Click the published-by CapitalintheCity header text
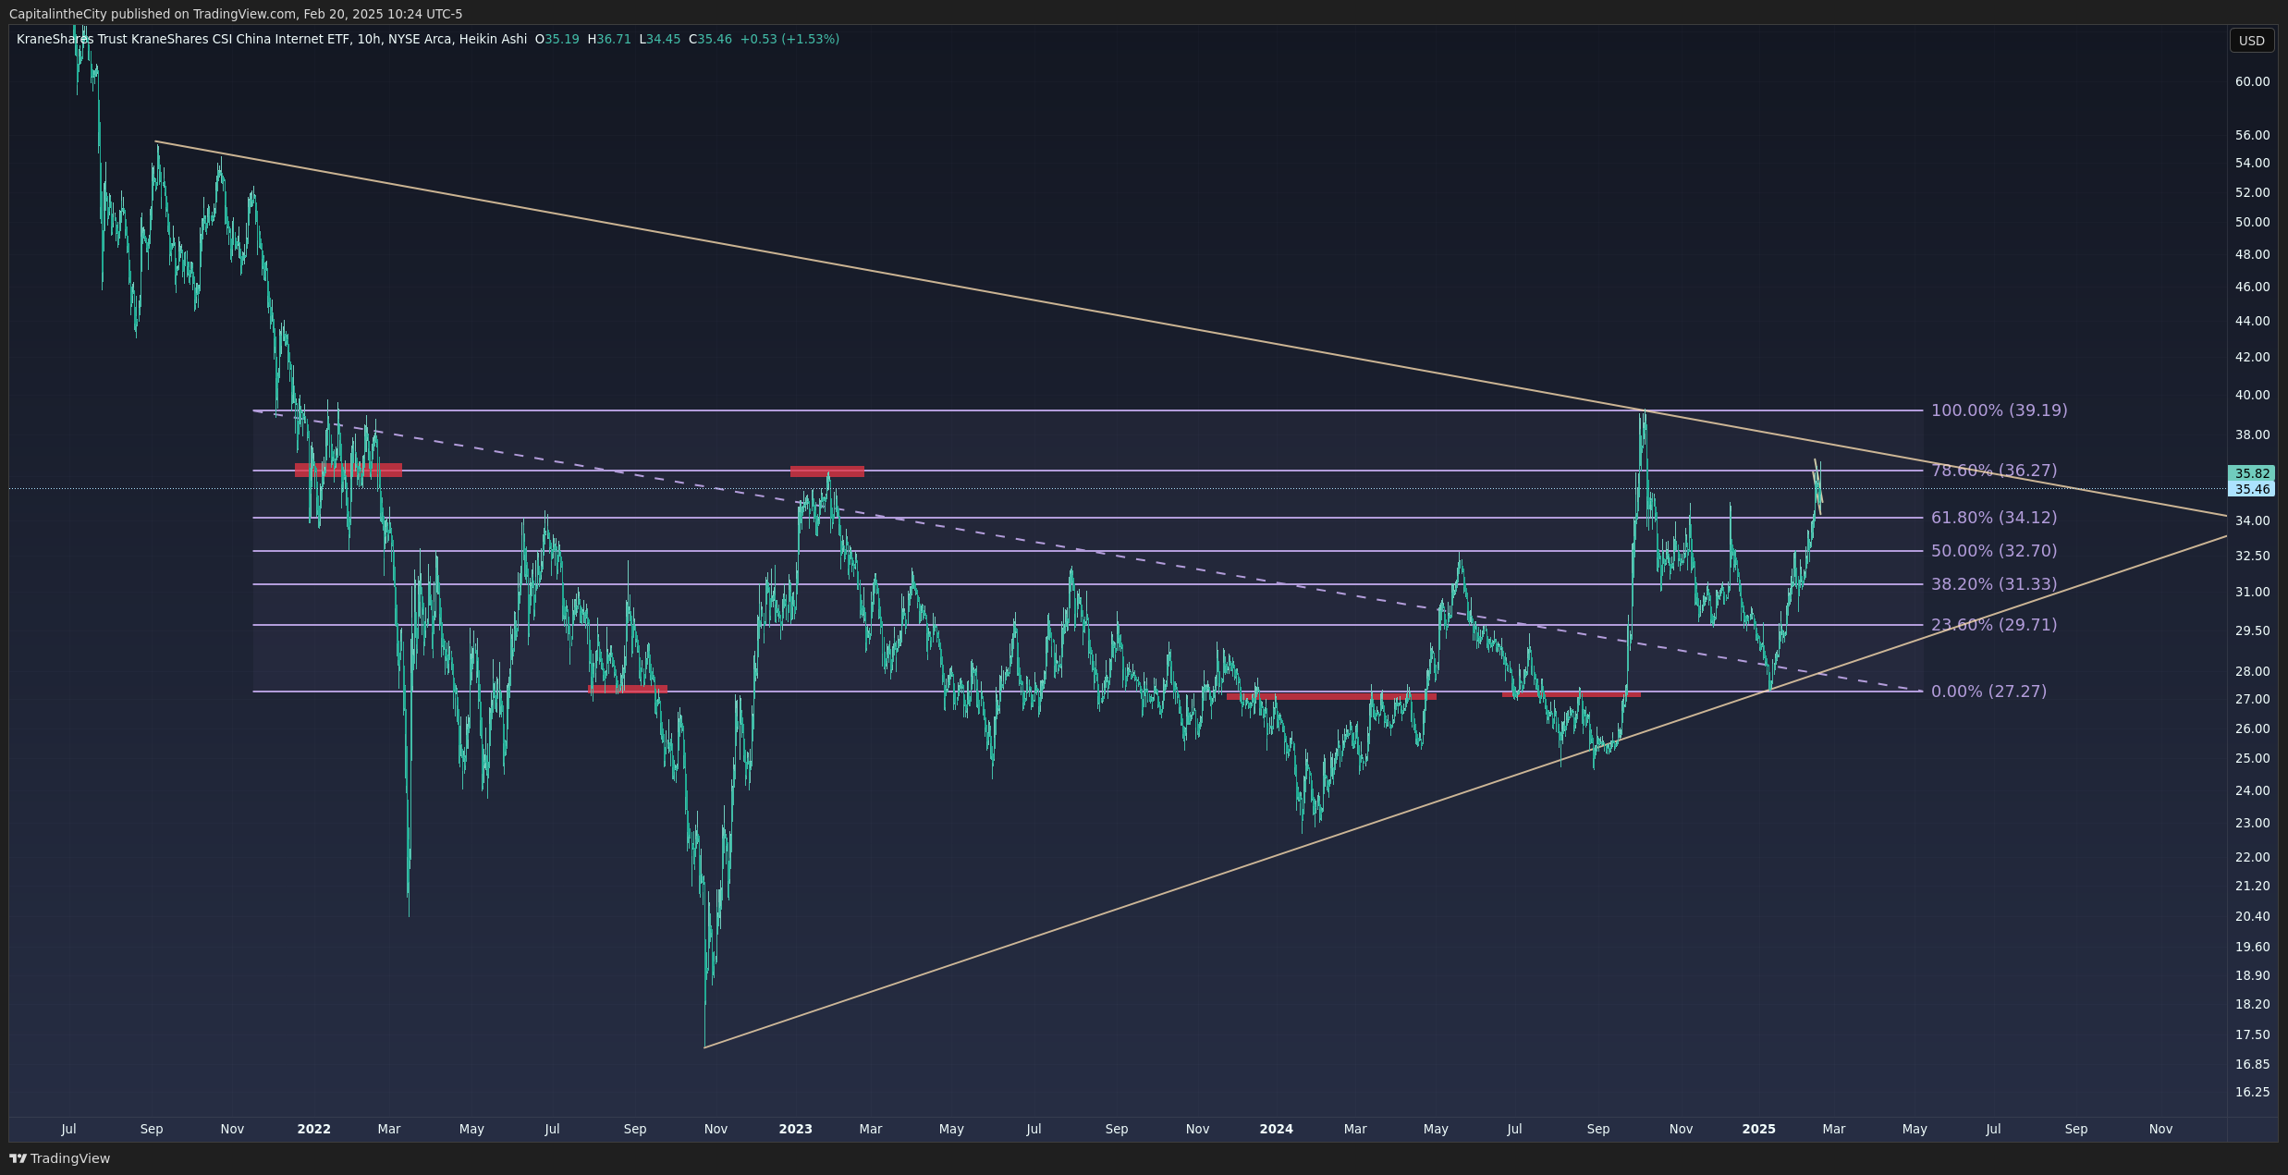 [x=236, y=14]
